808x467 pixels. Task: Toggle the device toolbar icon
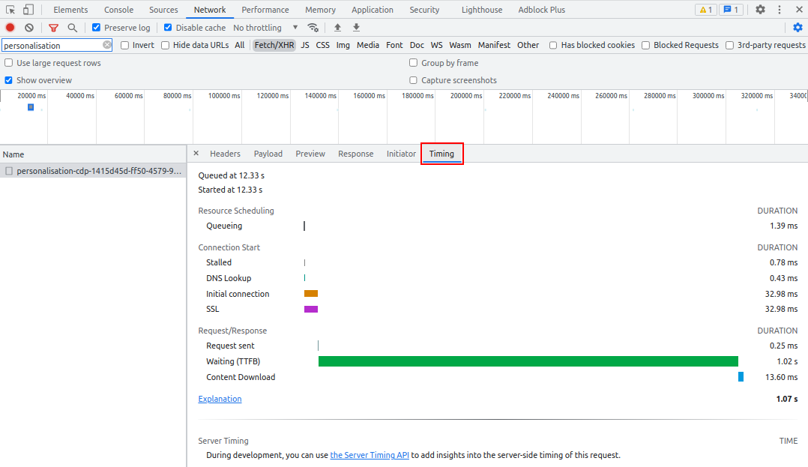pos(28,9)
